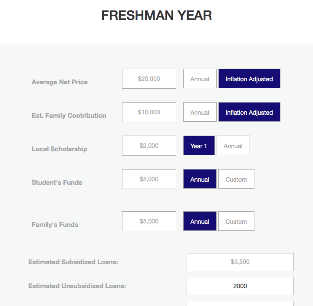Click the Estimated Subsidized Loans field
The width and height of the screenshot is (313, 306).
240,262
